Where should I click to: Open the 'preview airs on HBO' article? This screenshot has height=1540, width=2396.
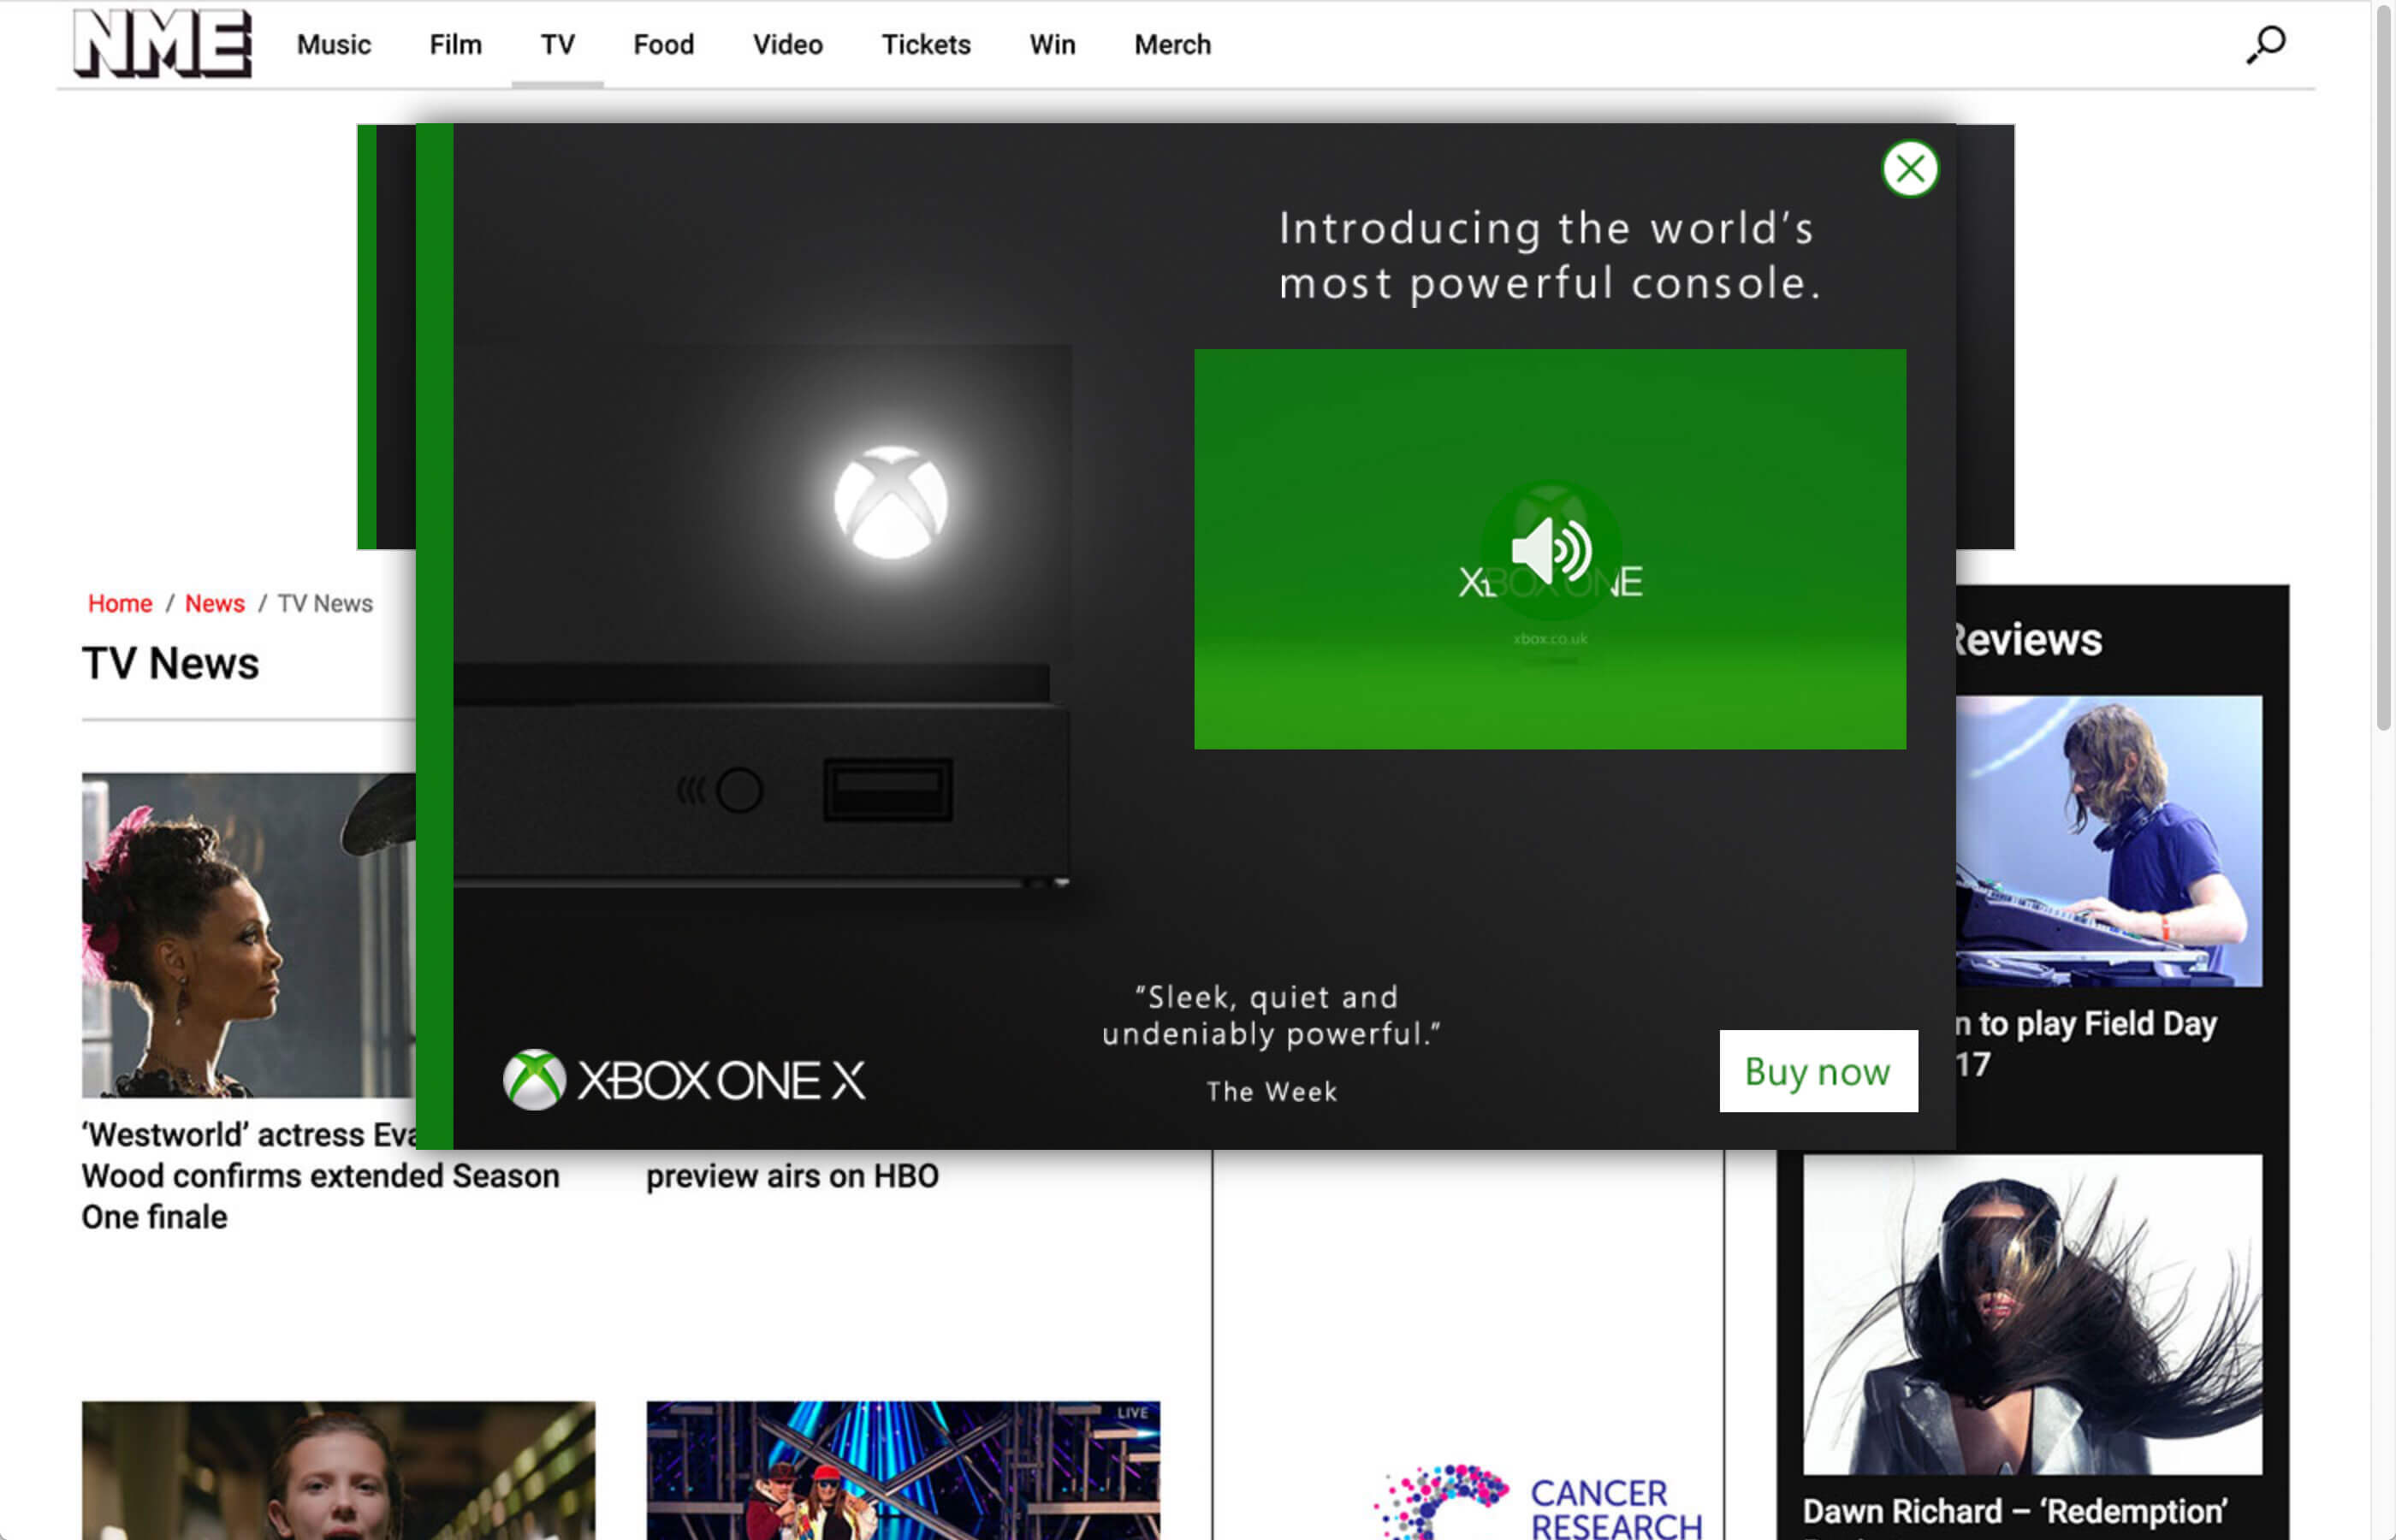click(x=792, y=1176)
